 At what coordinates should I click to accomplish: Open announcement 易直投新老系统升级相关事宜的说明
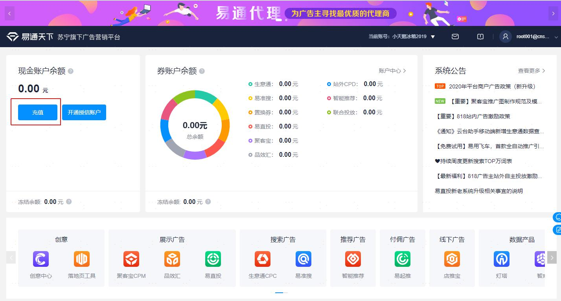(479, 191)
